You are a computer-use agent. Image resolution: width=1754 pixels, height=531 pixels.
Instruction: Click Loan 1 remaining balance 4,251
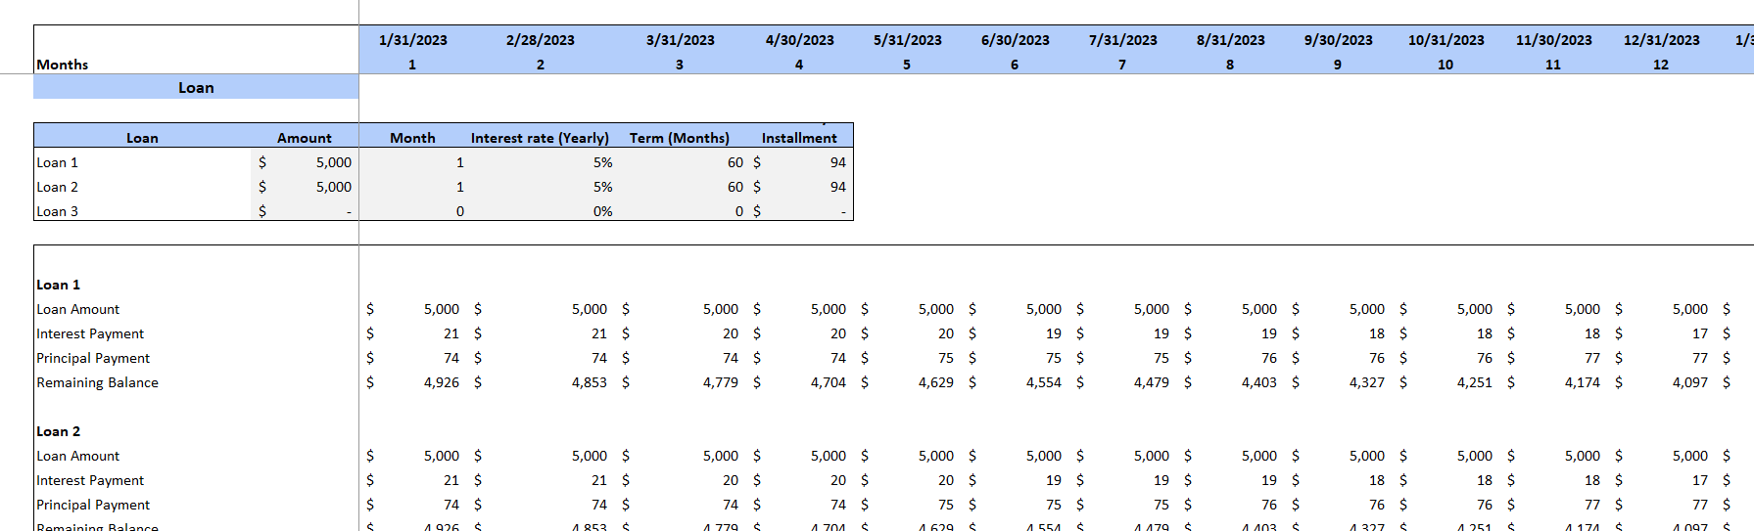[1475, 382]
